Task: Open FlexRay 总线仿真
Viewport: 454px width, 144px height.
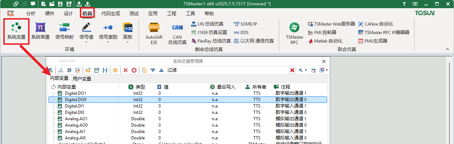Action: pyautogui.click(x=211, y=41)
